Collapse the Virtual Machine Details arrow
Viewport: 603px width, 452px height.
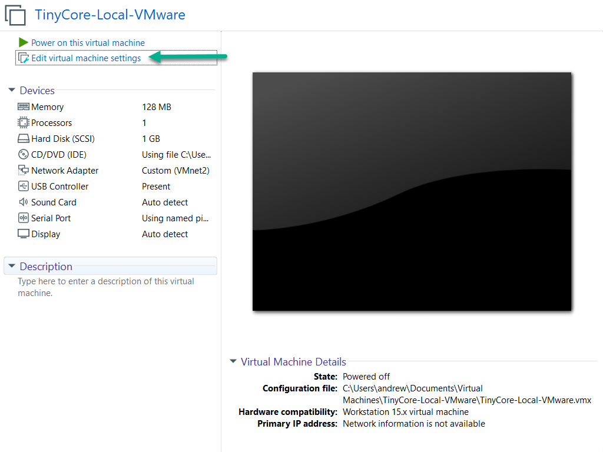pyautogui.click(x=233, y=361)
